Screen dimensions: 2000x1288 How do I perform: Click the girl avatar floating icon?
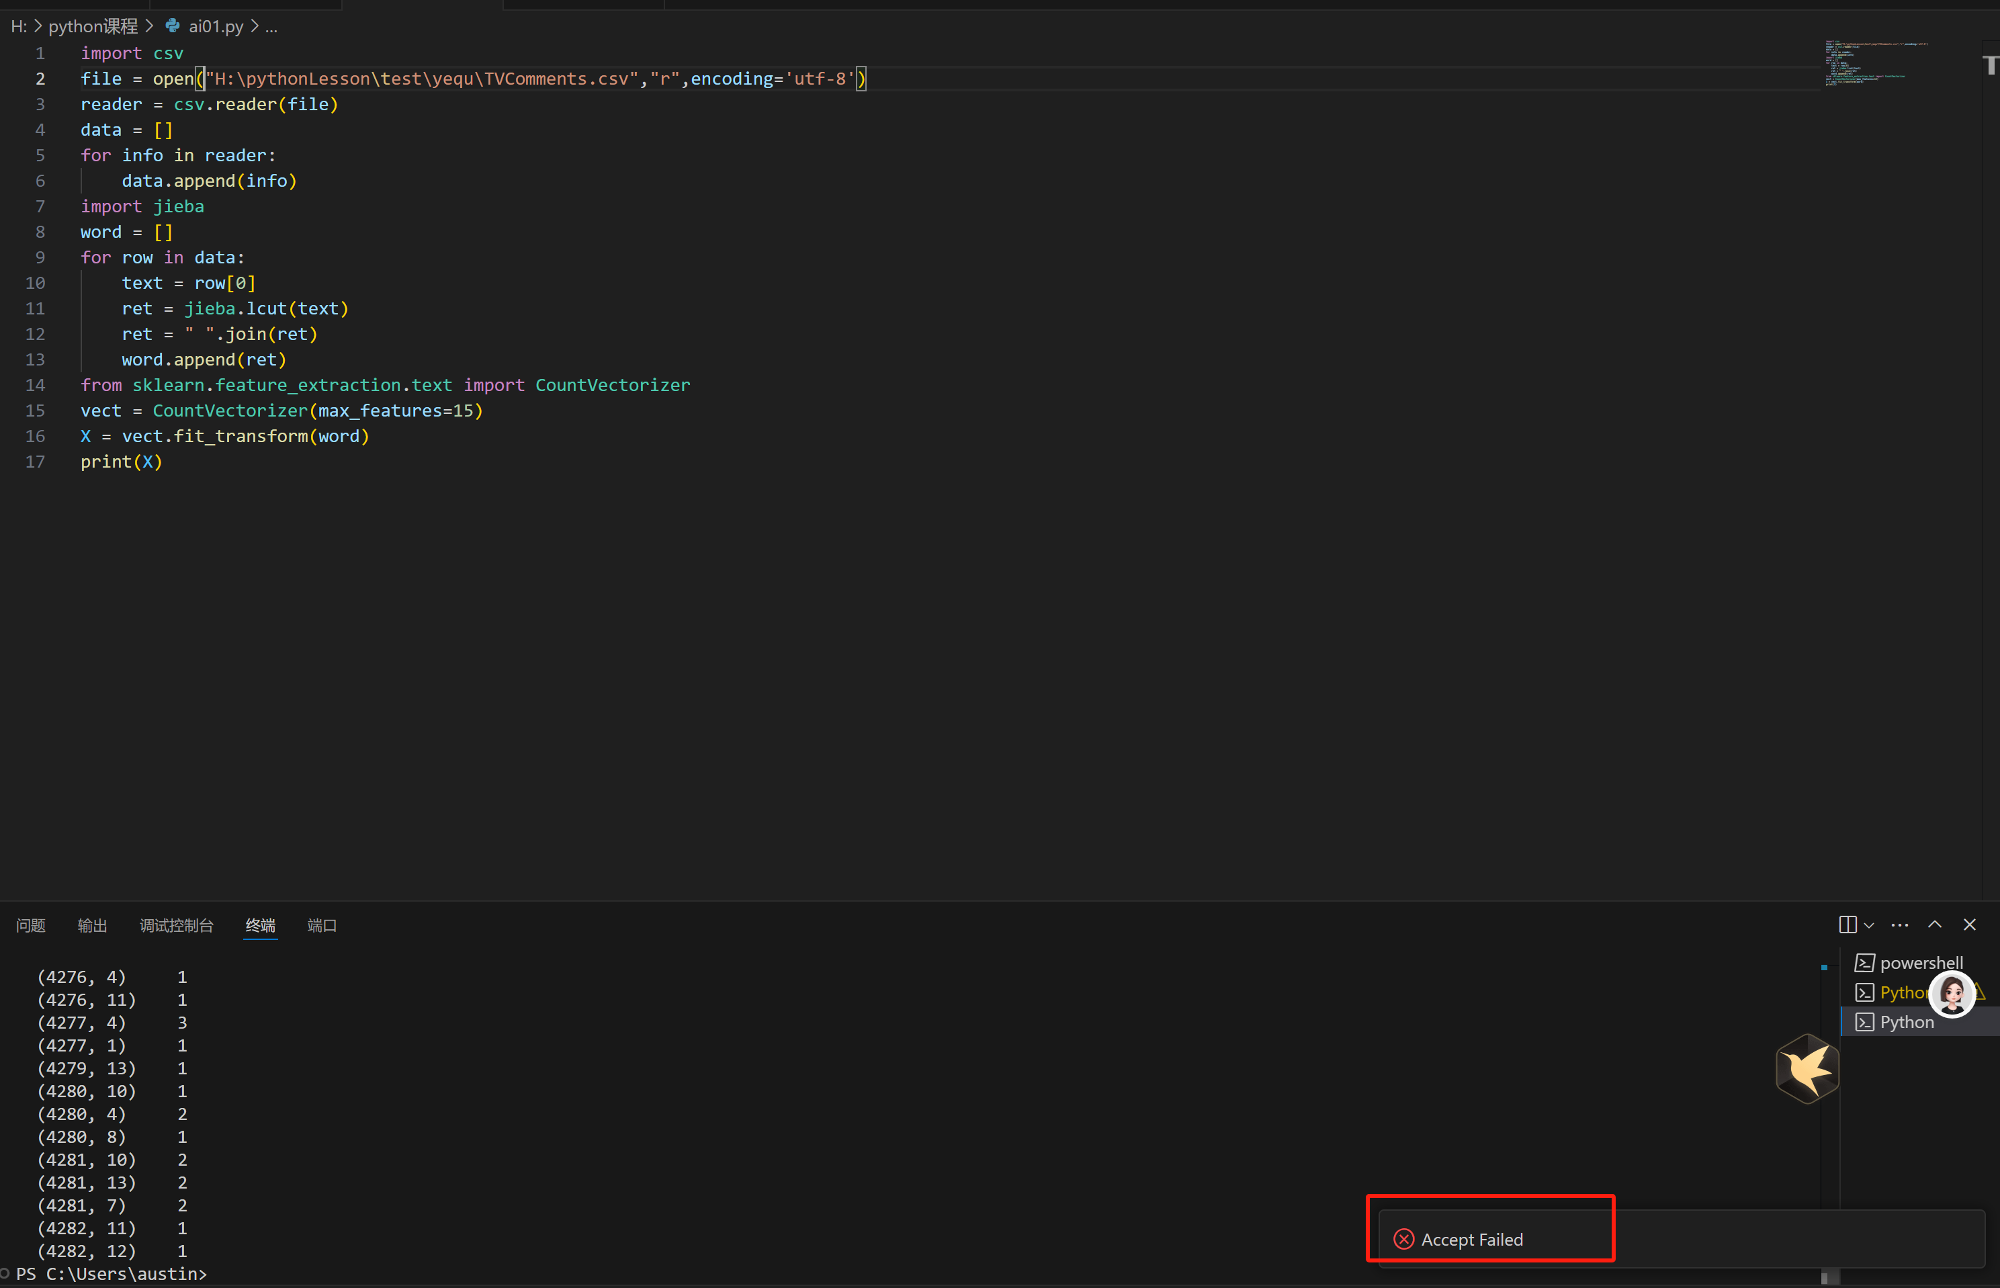point(1952,994)
